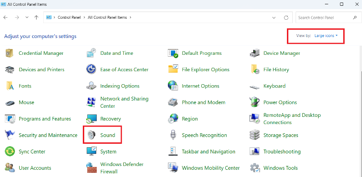Expand the address bar history dropdown
The width and height of the screenshot is (362, 177).
(x=274, y=17)
